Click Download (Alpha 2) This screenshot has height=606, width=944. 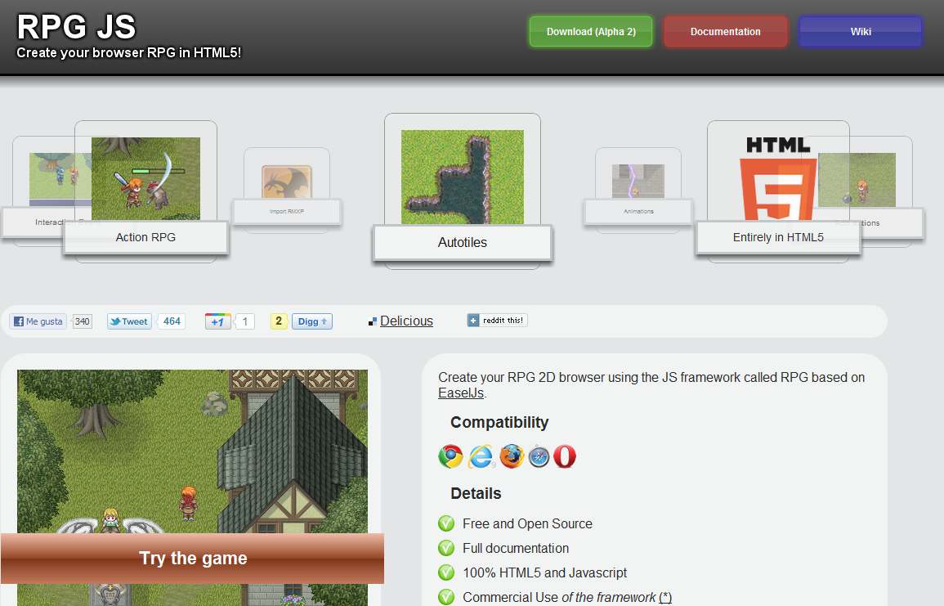590,31
